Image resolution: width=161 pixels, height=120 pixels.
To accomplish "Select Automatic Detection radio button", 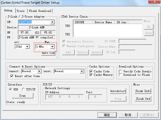I will point(64,41).
